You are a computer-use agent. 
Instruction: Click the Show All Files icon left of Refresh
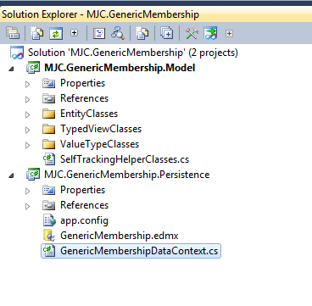(x=37, y=33)
